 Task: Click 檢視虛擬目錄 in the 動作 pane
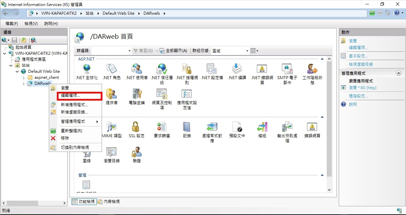point(361,64)
